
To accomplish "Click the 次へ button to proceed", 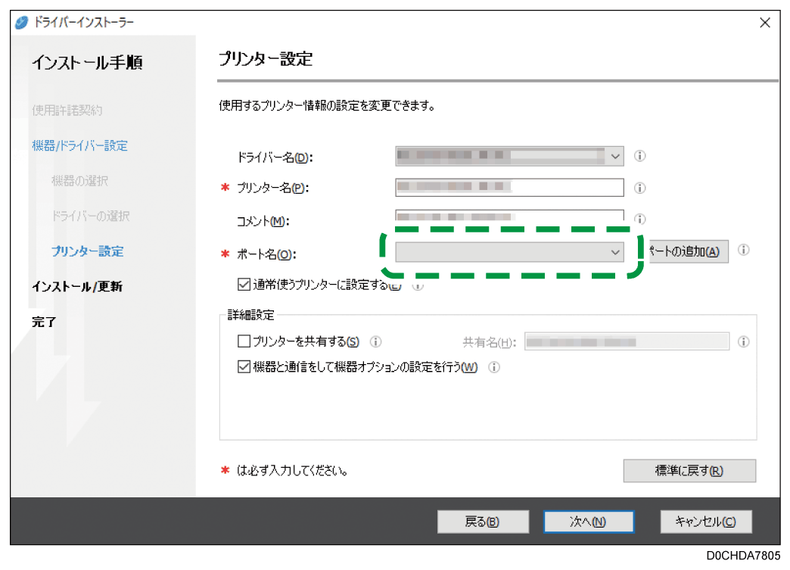I will point(588,522).
